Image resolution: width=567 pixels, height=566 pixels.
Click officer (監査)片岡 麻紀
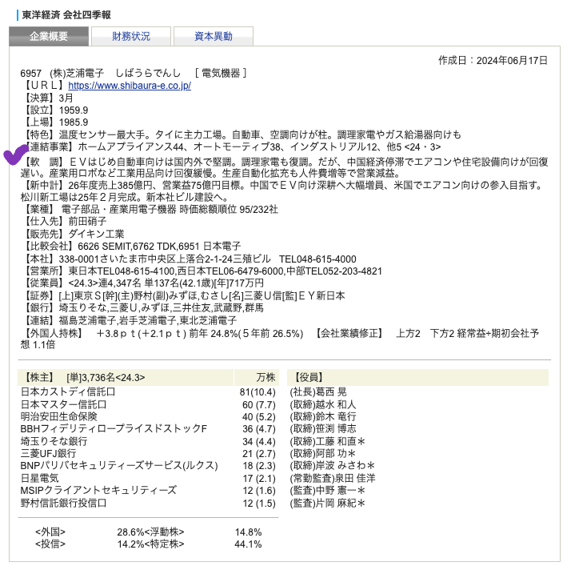(328, 503)
